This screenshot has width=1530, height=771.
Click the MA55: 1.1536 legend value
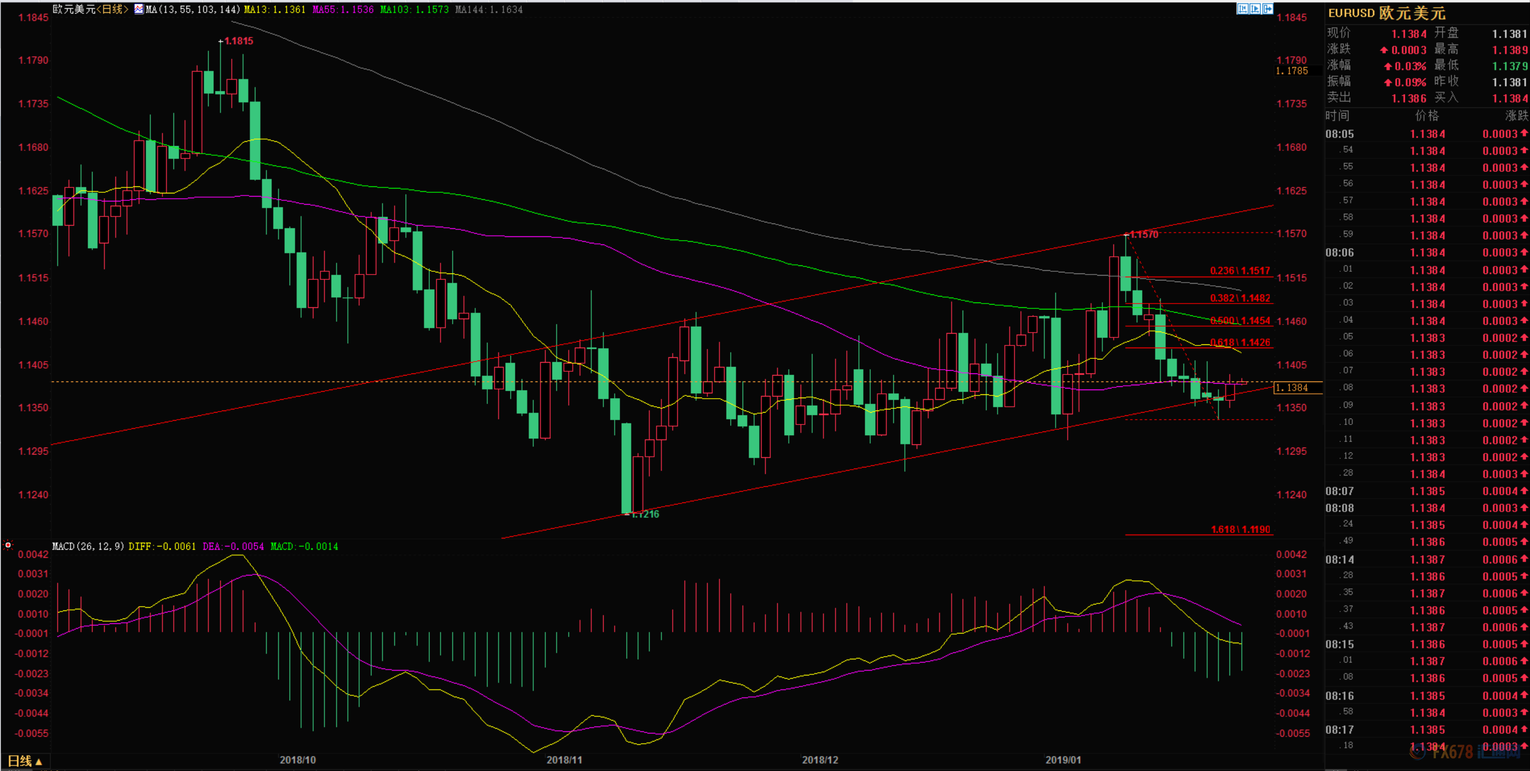coord(343,10)
